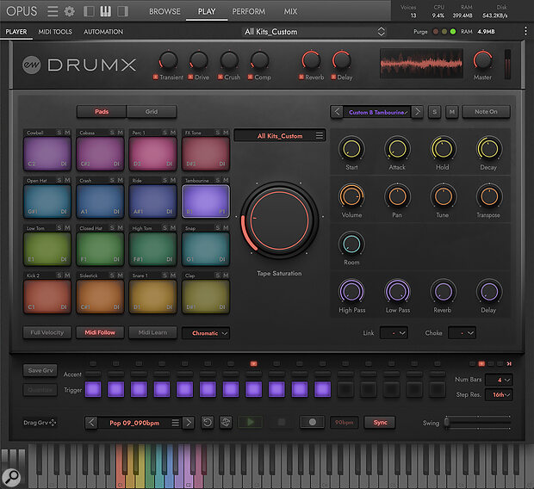Click the next sample arrow beside Custom B Tambourine
534x489 pixels.
click(x=417, y=112)
